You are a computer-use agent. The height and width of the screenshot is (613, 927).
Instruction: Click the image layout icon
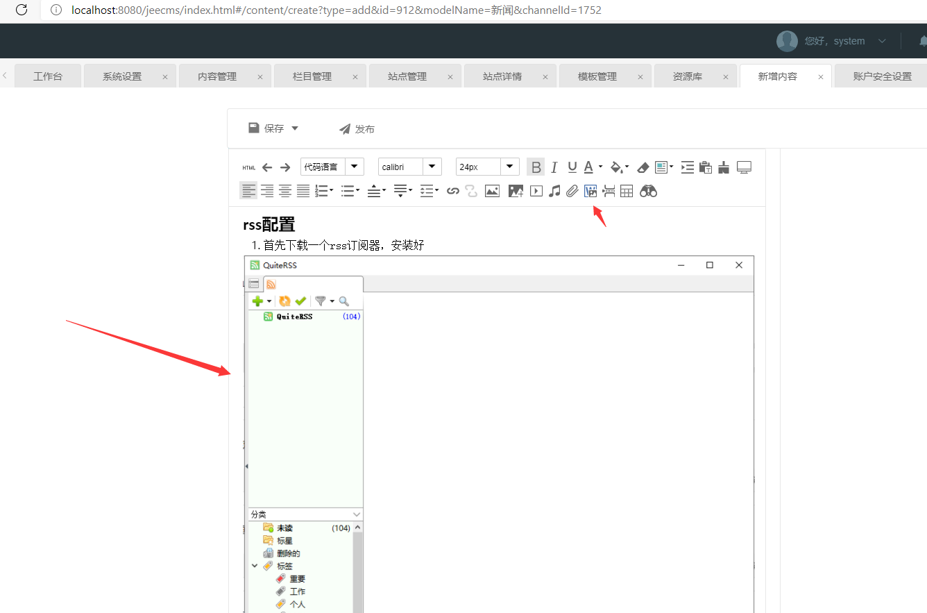click(x=662, y=167)
